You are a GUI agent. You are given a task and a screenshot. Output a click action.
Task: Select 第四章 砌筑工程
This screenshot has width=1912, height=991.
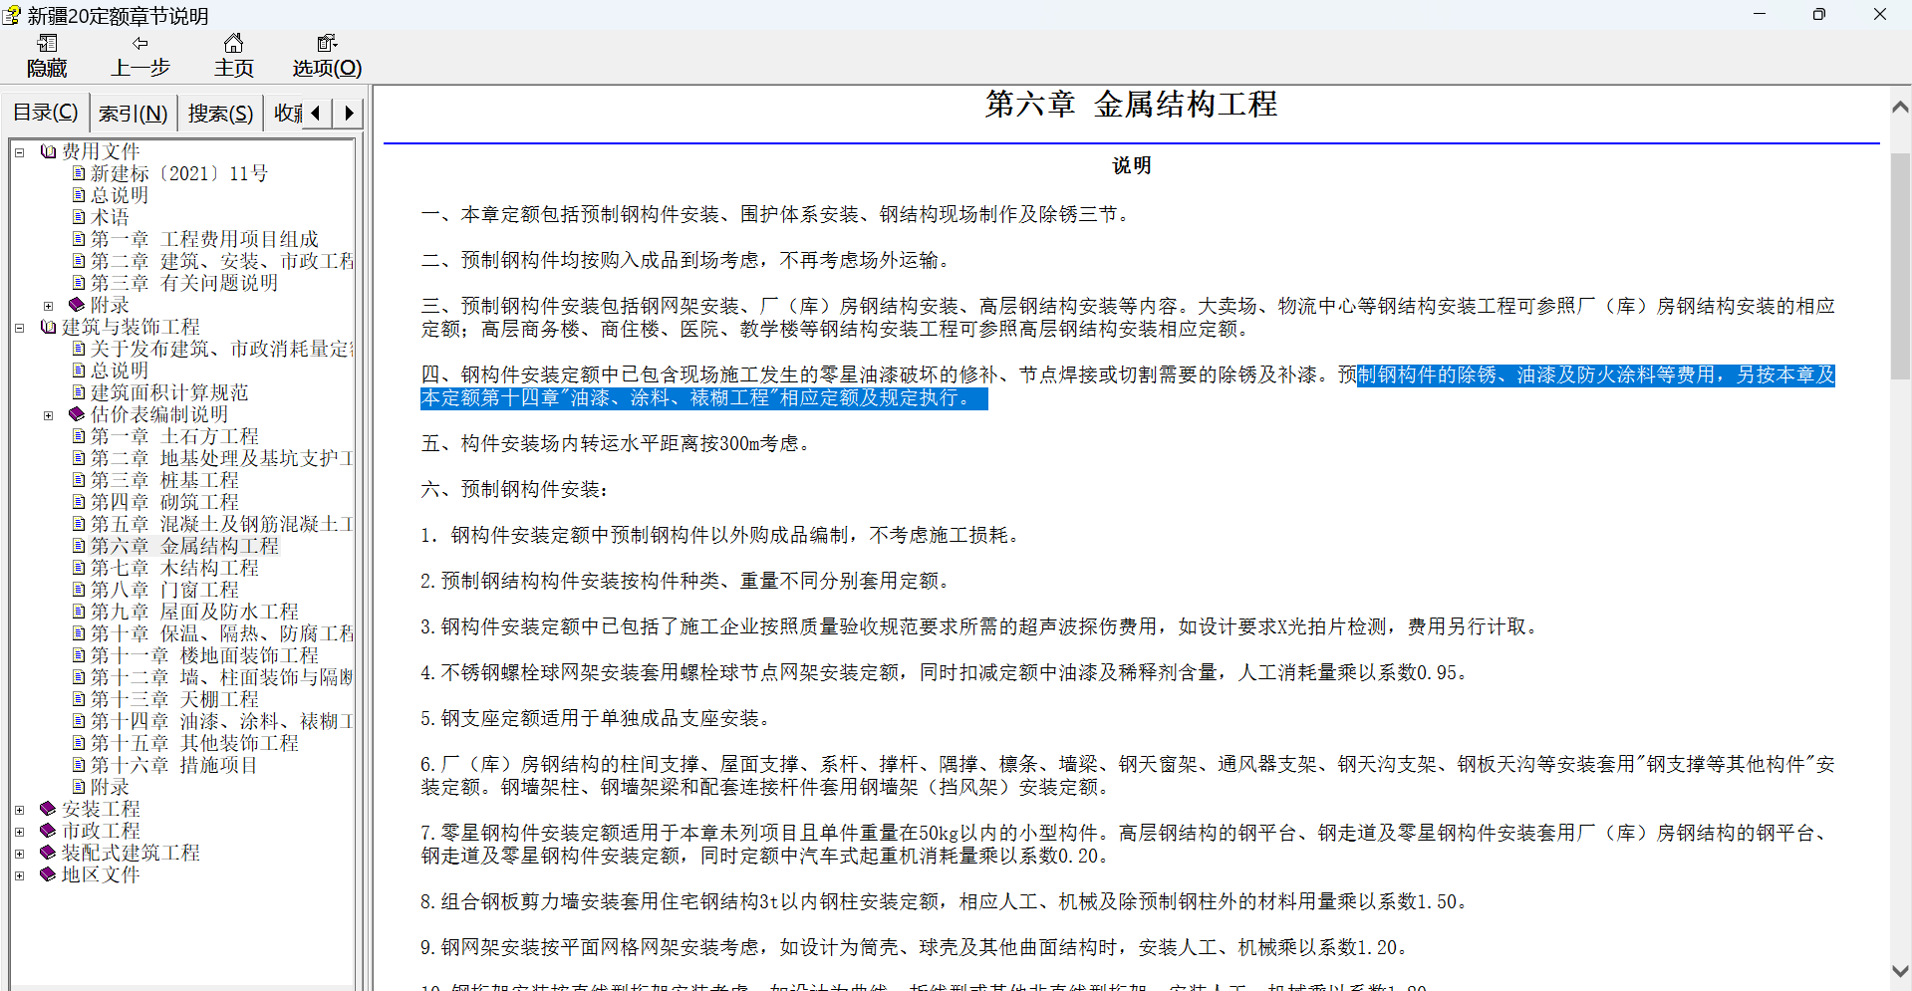click(x=164, y=502)
